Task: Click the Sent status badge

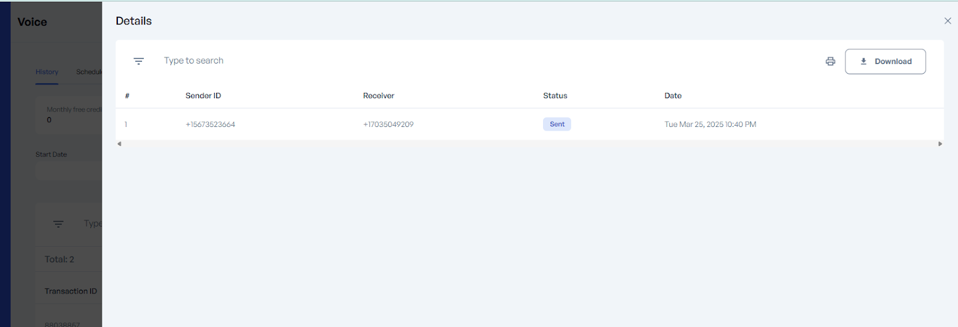Action: 557,124
